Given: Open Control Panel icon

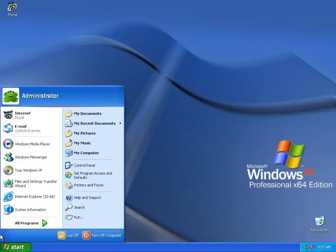Looking at the screenshot, I should [x=69, y=165].
